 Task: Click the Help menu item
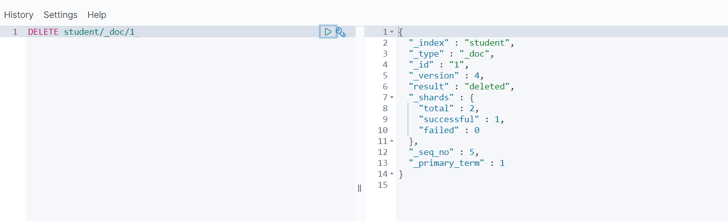click(x=97, y=15)
